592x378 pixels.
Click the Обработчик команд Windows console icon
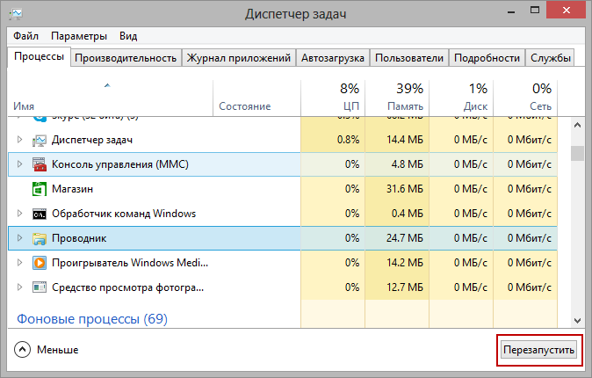(x=40, y=214)
